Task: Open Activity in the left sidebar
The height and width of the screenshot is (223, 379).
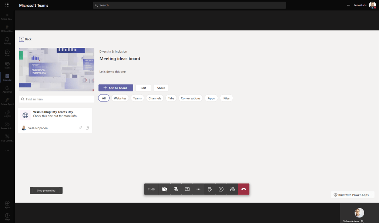Action: click(7, 41)
